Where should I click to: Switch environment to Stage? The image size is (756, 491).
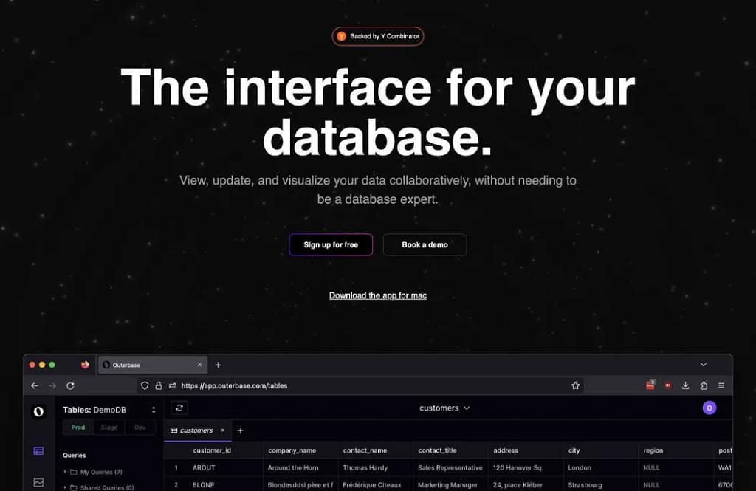[109, 428]
